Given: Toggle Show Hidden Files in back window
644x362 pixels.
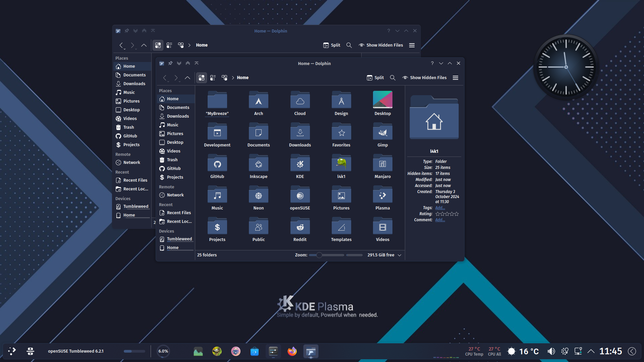Looking at the screenshot, I should click(381, 45).
